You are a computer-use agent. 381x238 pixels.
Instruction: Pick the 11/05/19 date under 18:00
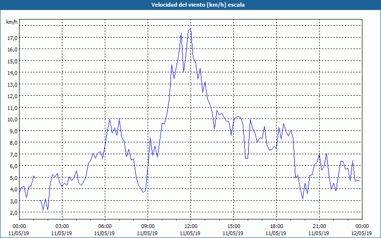(x=276, y=233)
